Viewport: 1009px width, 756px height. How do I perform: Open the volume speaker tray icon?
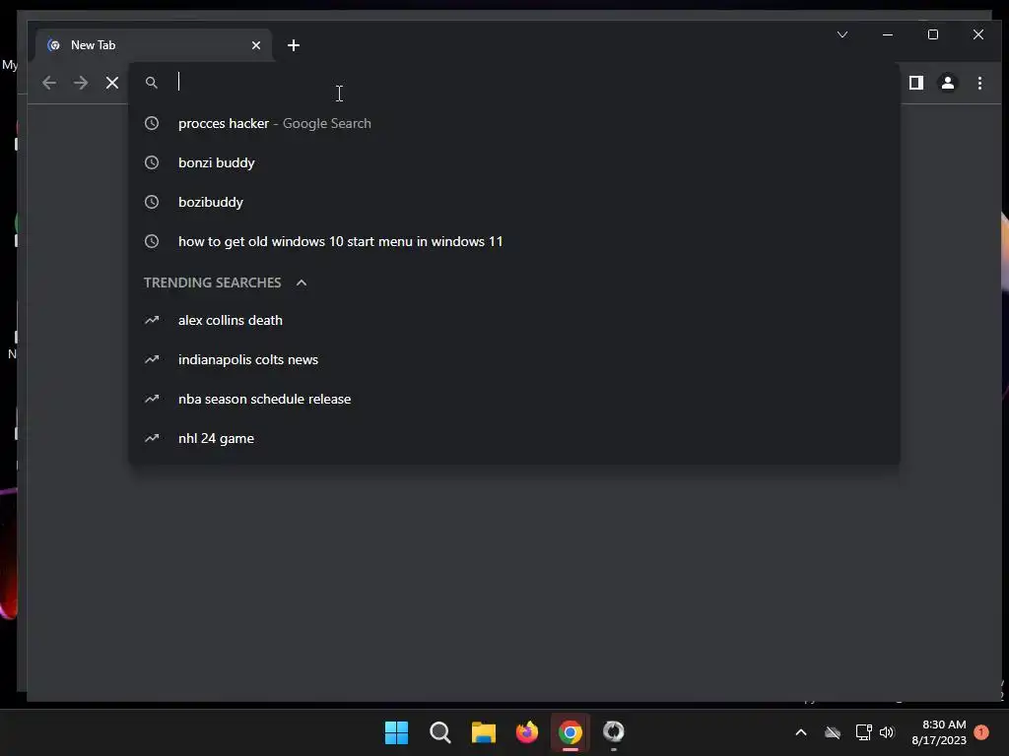click(x=887, y=732)
